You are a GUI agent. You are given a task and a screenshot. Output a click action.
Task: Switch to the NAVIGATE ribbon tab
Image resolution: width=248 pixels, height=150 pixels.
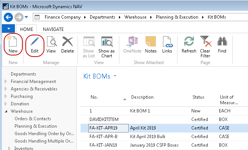pyautogui.click(x=53, y=29)
